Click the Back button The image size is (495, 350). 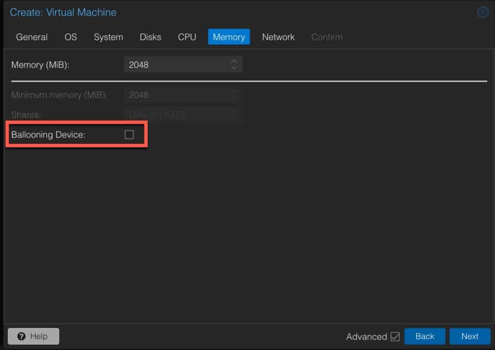[424, 336]
